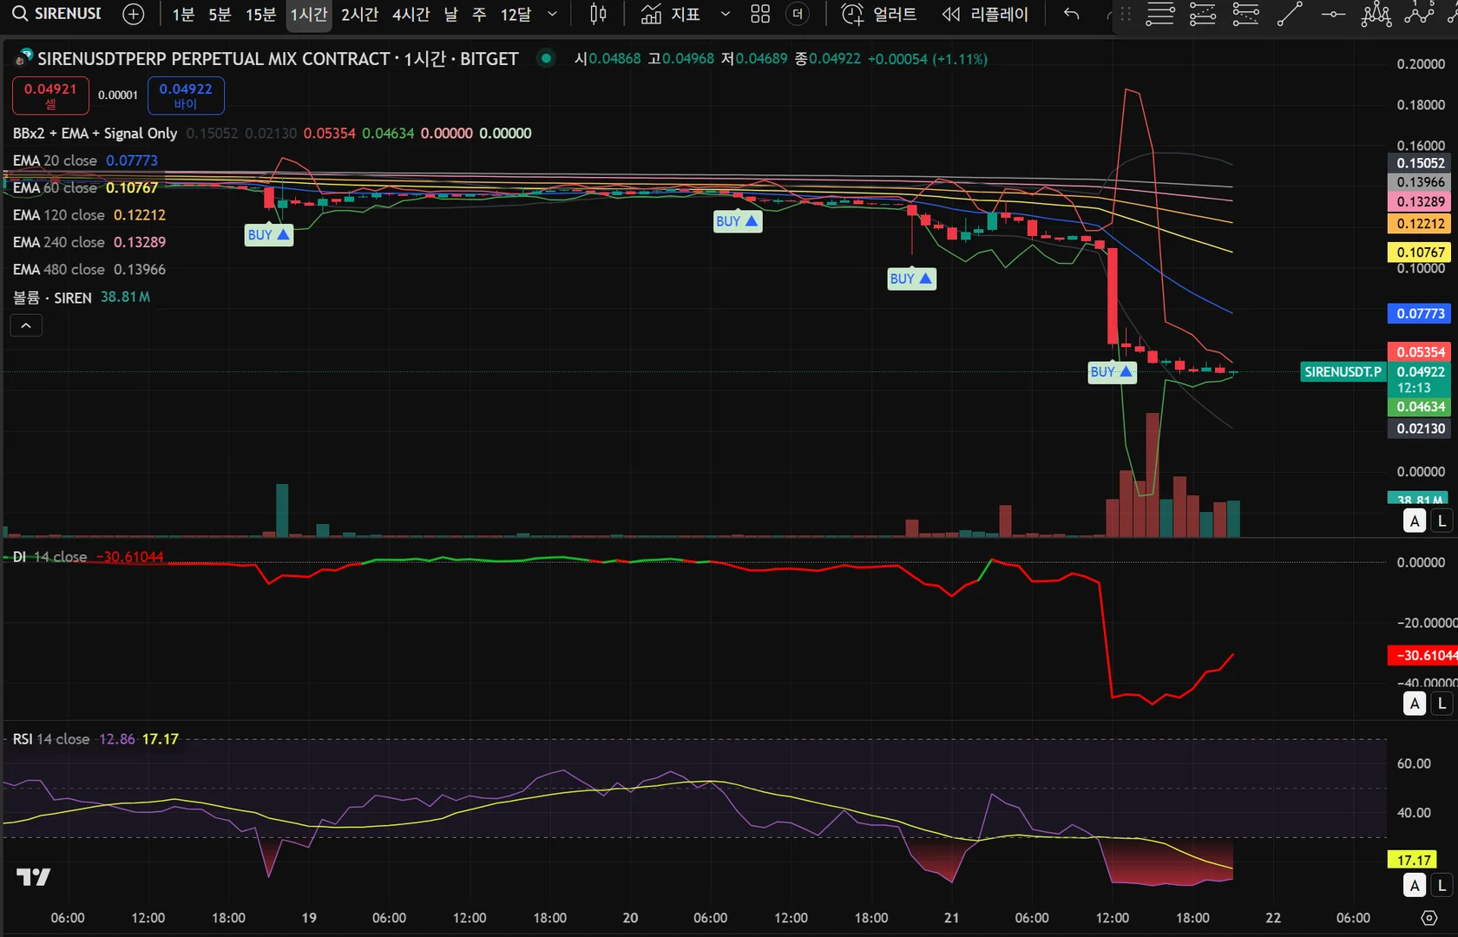1458x937 pixels.
Task: Click the plus icon to compare symbols
Action: [134, 14]
